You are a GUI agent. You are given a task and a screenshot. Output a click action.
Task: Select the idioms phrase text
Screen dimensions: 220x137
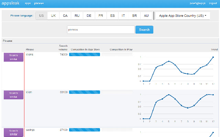[30, 54]
